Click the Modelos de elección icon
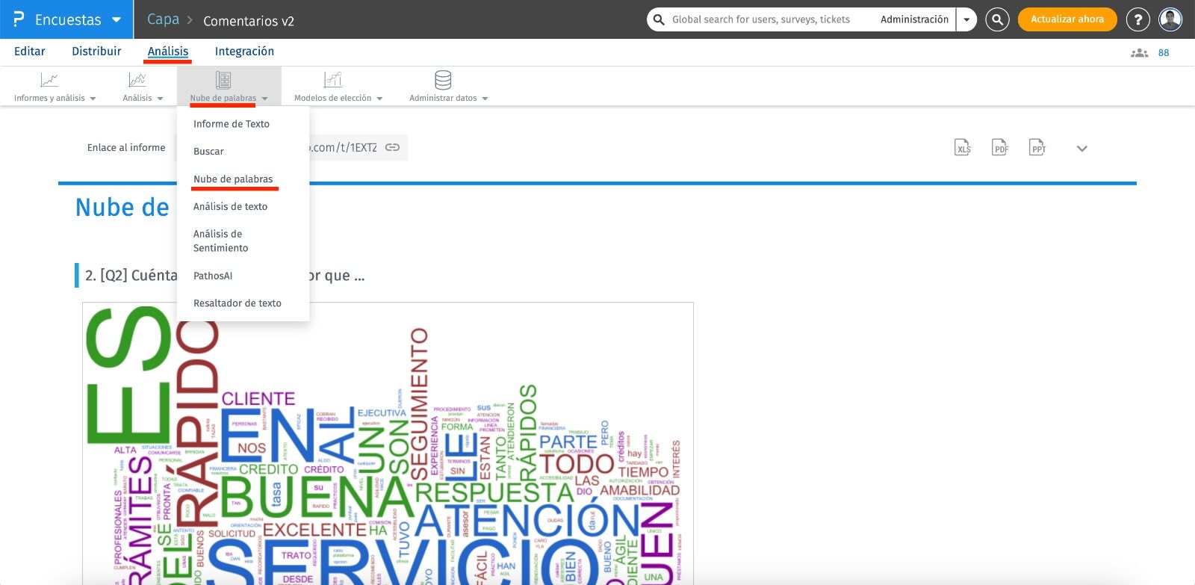Image resolution: width=1195 pixels, height=585 pixels. (x=333, y=80)
